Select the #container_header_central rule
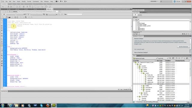This screenshot has height=108, width=192. [x=144, y=26]
